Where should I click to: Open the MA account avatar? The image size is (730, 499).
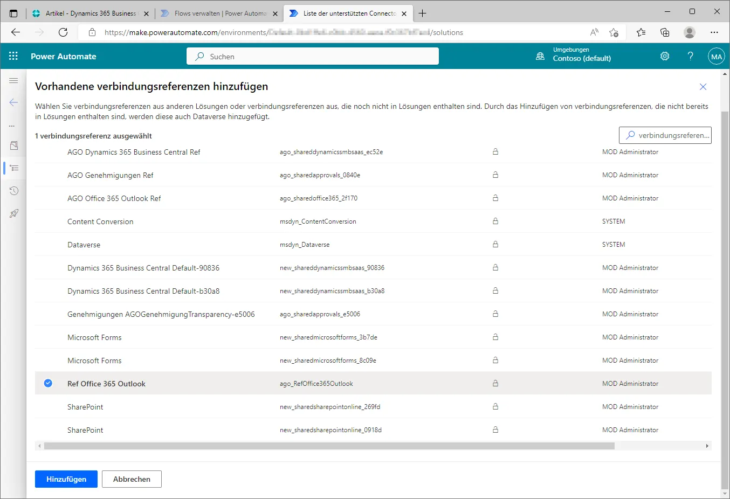pyautogui.click(x=717, y=56)
